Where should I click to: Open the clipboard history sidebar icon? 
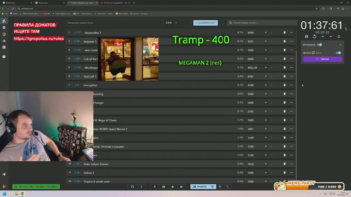point(4,47)
